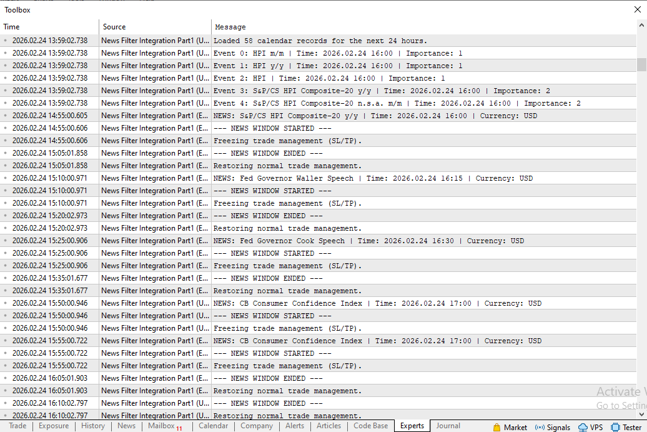Sort by the Source column header
This screenshot has width=647, height=432.
click(x=155, y=27)
